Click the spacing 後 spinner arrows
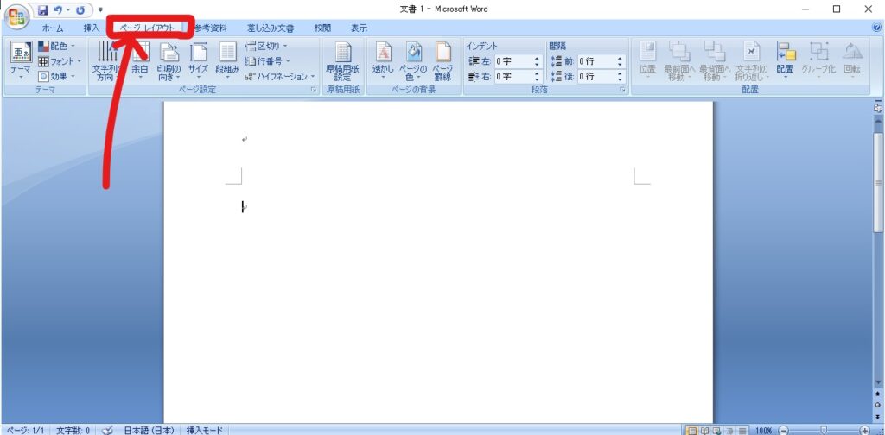 coord(621,76)
